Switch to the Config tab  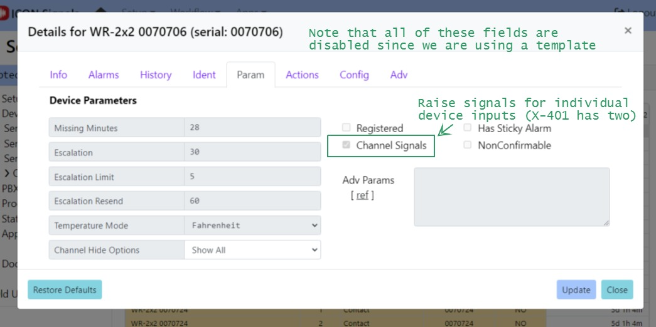(x=354, y=75)
